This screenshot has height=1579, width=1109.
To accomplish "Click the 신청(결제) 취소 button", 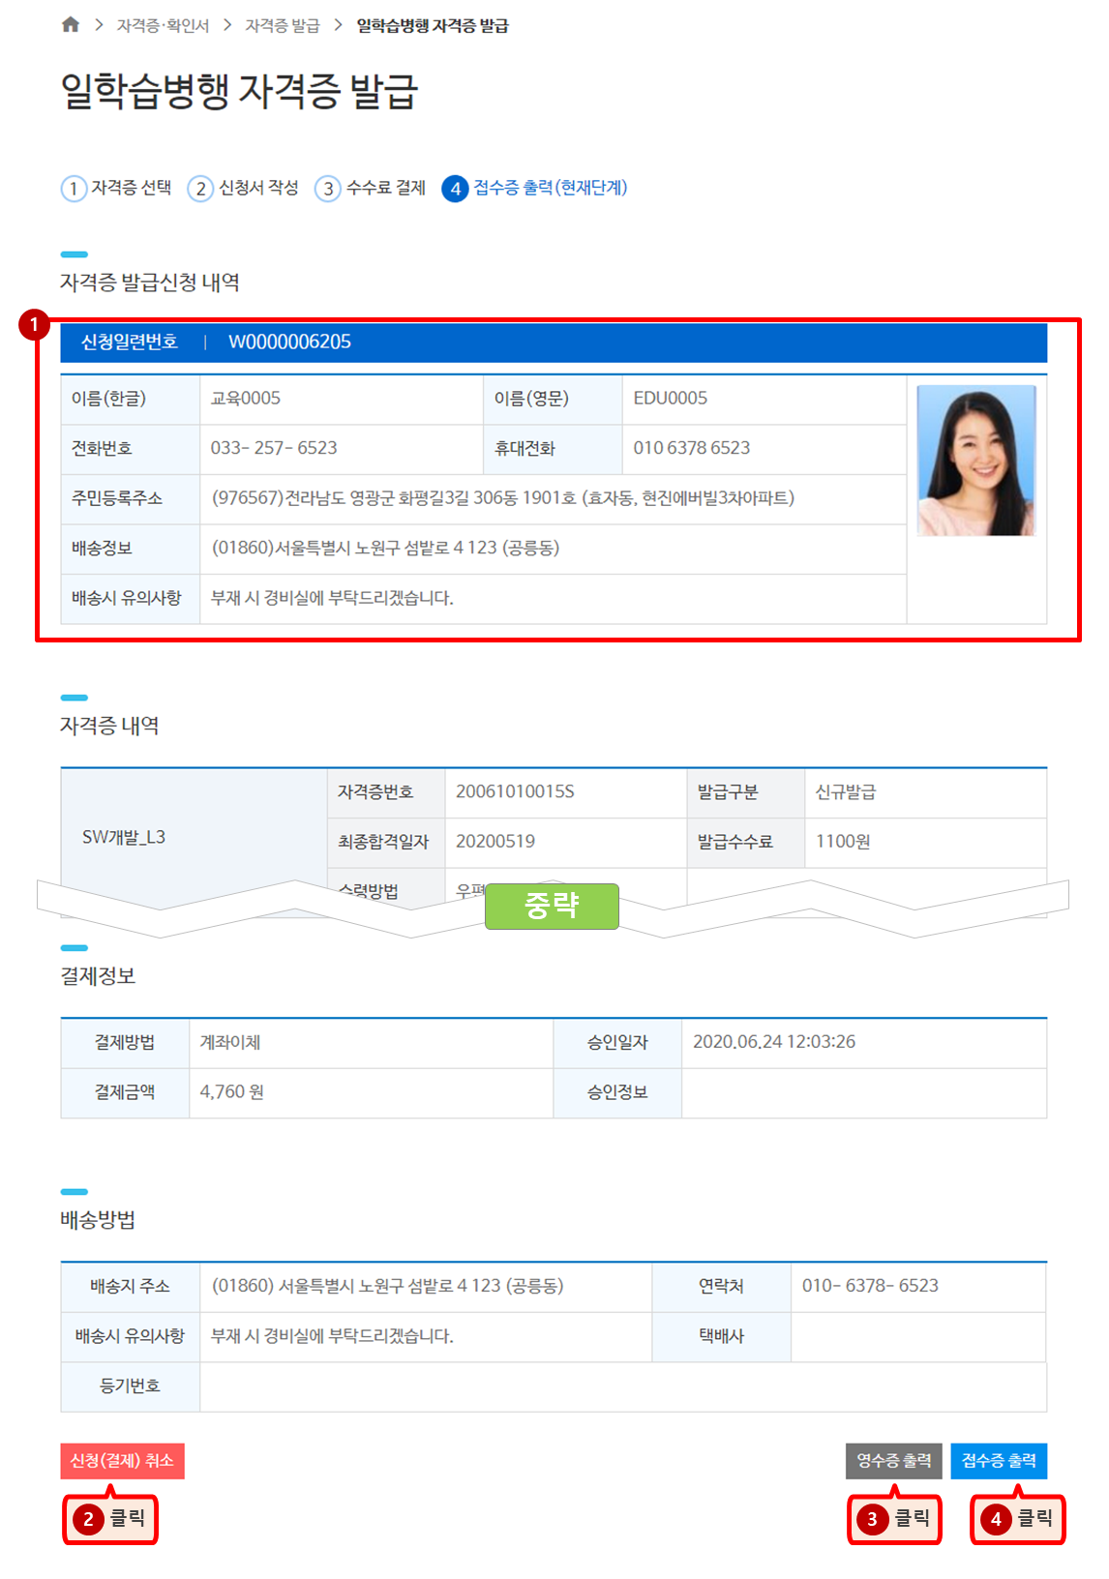I will (x=122, y=1461).
